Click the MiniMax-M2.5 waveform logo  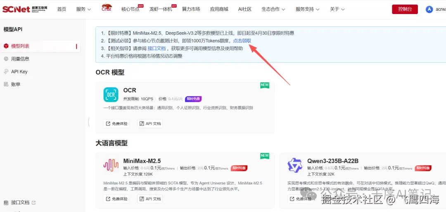pyautogui.click(x=111, y=165)
